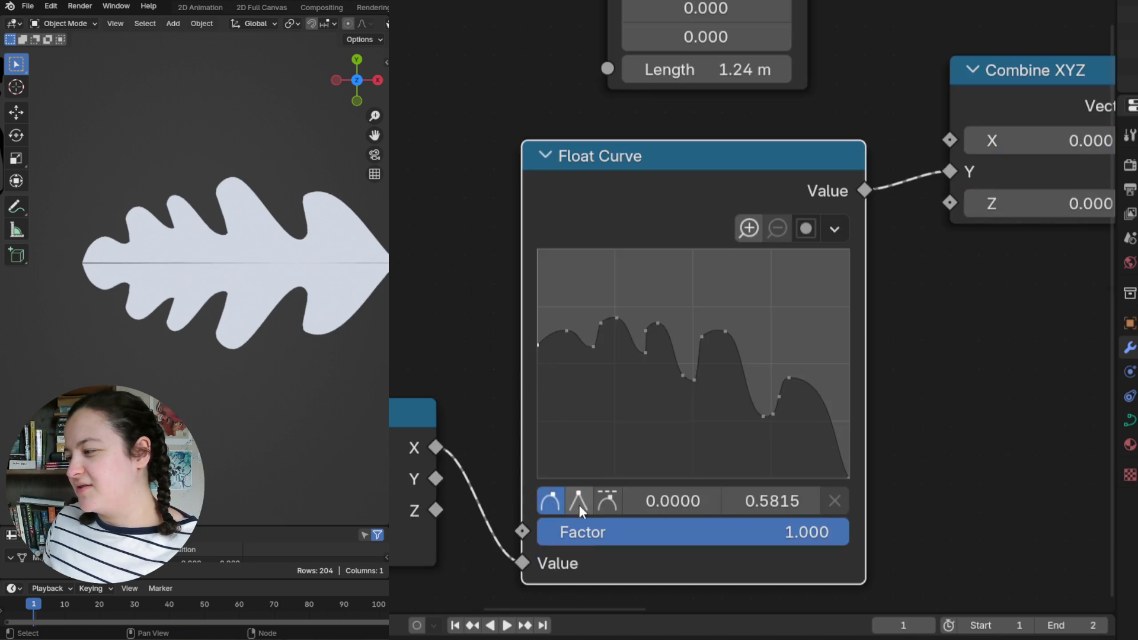
Task: Play the animation
Action: tap(508, 625)
